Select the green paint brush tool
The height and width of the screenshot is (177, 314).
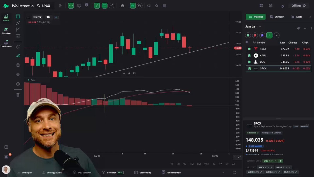(18, 56)
